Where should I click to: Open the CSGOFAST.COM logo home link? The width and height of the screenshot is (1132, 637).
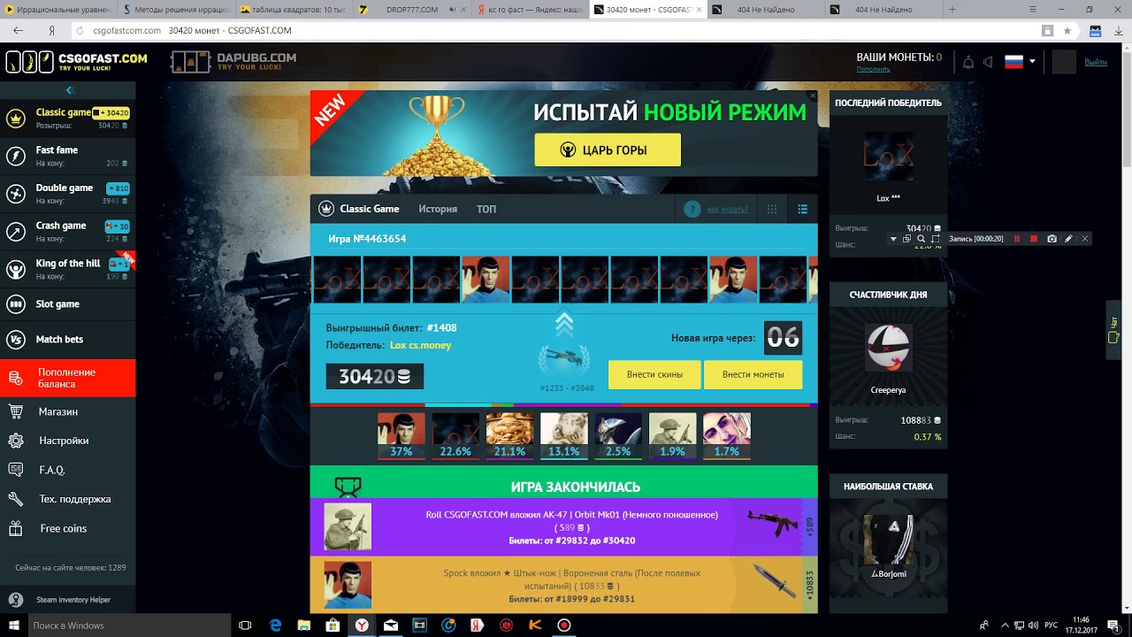coord(77,62)
